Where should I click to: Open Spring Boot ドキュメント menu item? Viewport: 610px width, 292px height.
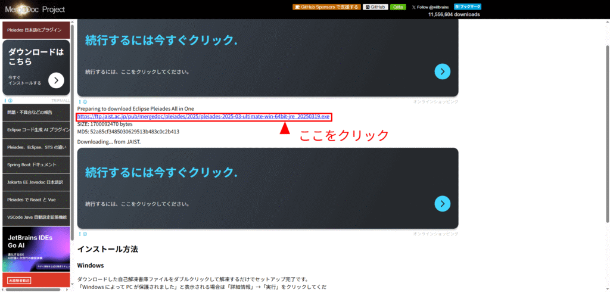[36, 164]
